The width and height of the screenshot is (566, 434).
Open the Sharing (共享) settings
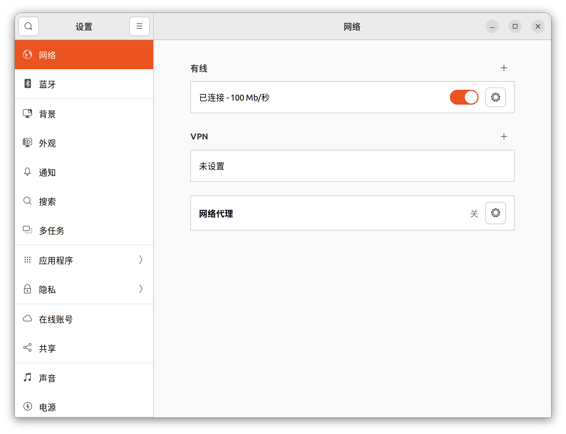pos(47,348)
